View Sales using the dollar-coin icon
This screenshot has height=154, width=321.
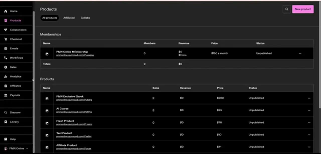(6, 67)
